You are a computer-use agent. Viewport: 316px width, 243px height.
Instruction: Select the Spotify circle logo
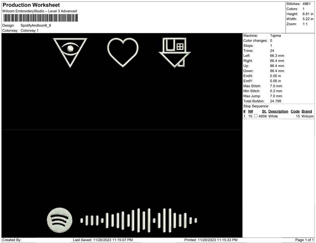pos(59,220)
